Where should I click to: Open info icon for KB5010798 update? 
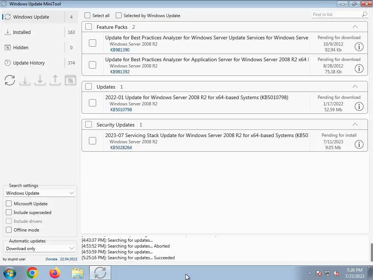pyautogui.click(x=359, y=106)
